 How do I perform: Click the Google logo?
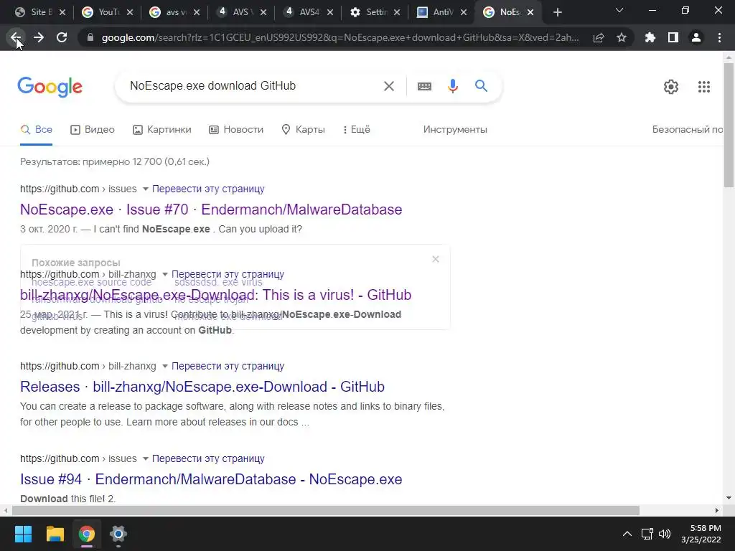point(50,87)
